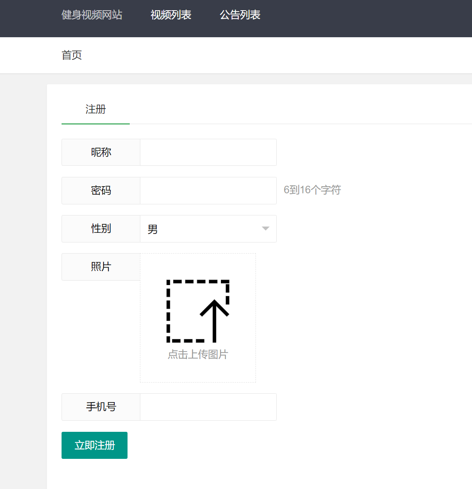This screenshot has height=489, width=472.
Task: Click the green underline below 注册 tab
Action: coord(95,125)
